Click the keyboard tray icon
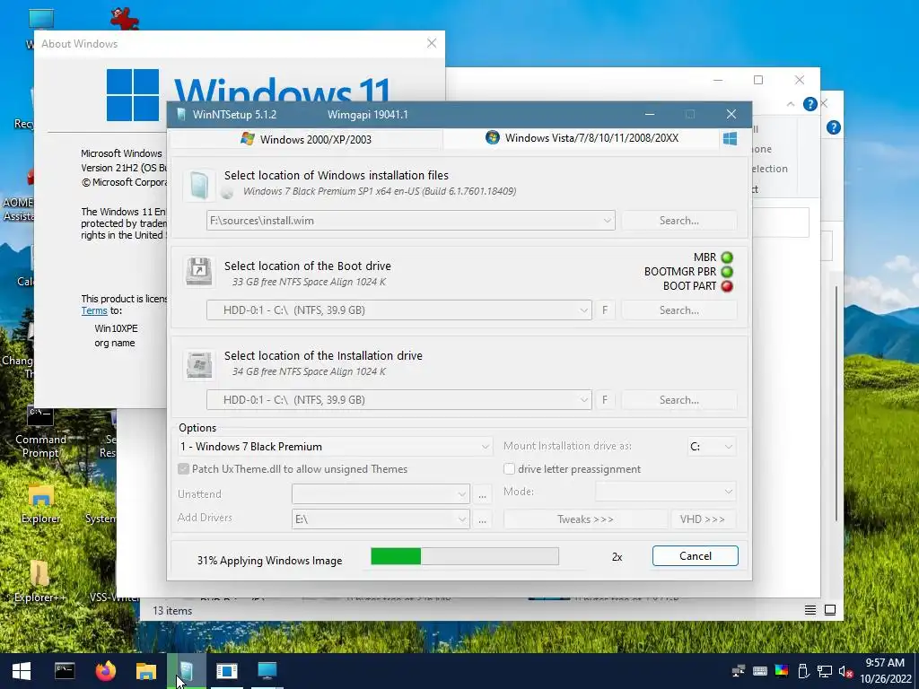 coord(760,671)
